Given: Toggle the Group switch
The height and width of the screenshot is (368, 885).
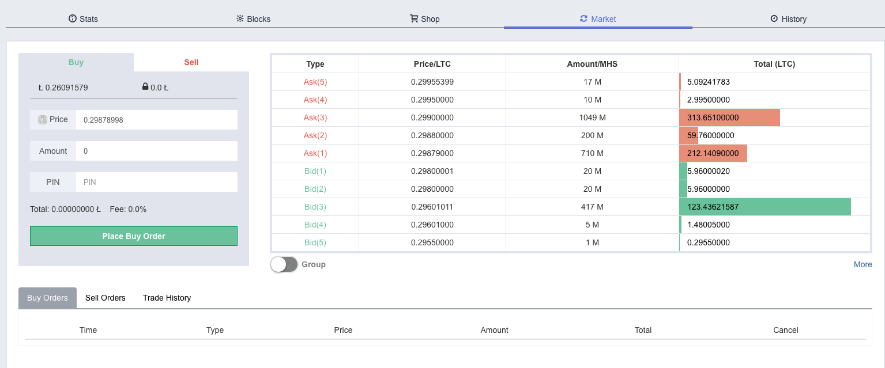Looking at the screenshot, I should coord(284,264).
